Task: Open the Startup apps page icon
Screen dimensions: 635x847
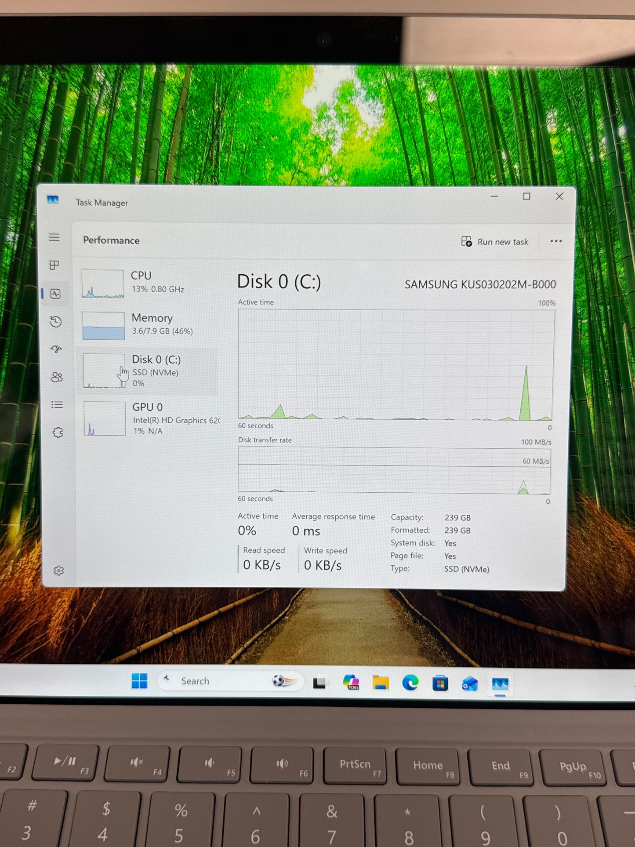Action: pyautogui.click(x=56, y=349)
